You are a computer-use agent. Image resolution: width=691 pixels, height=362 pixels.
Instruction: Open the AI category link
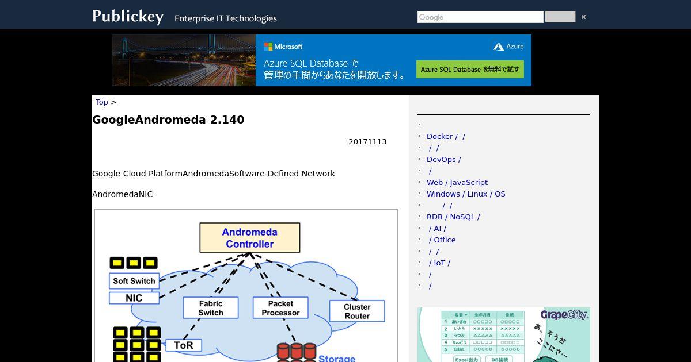437,228
